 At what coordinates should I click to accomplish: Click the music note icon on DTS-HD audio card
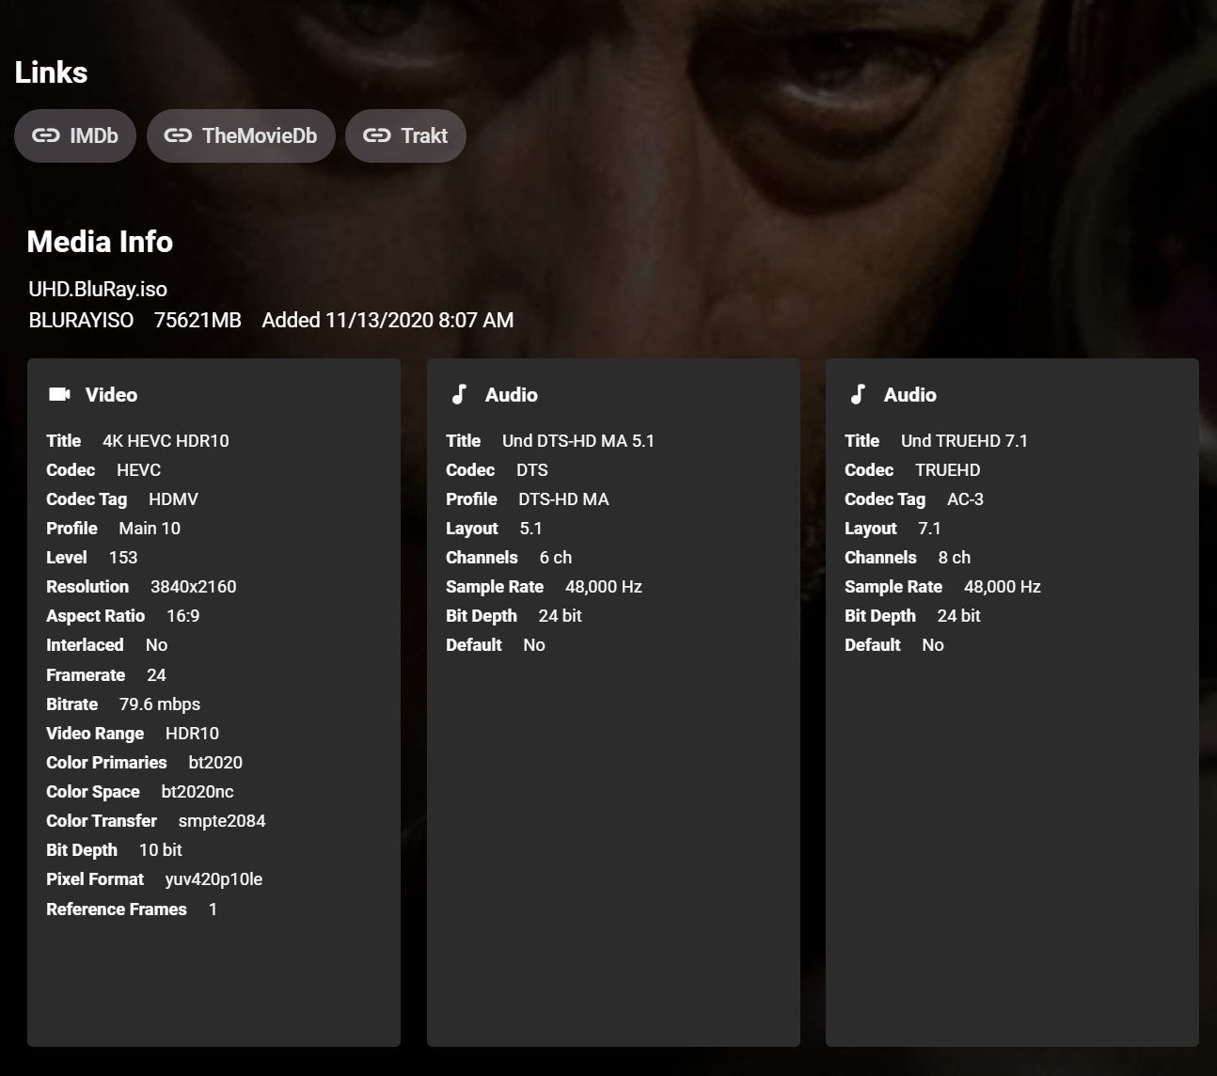pos(459,394)
